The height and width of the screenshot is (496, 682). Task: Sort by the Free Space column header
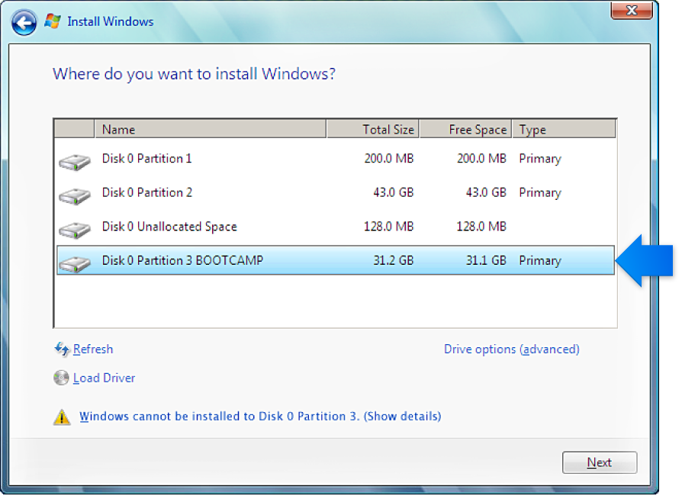point(465,130)
